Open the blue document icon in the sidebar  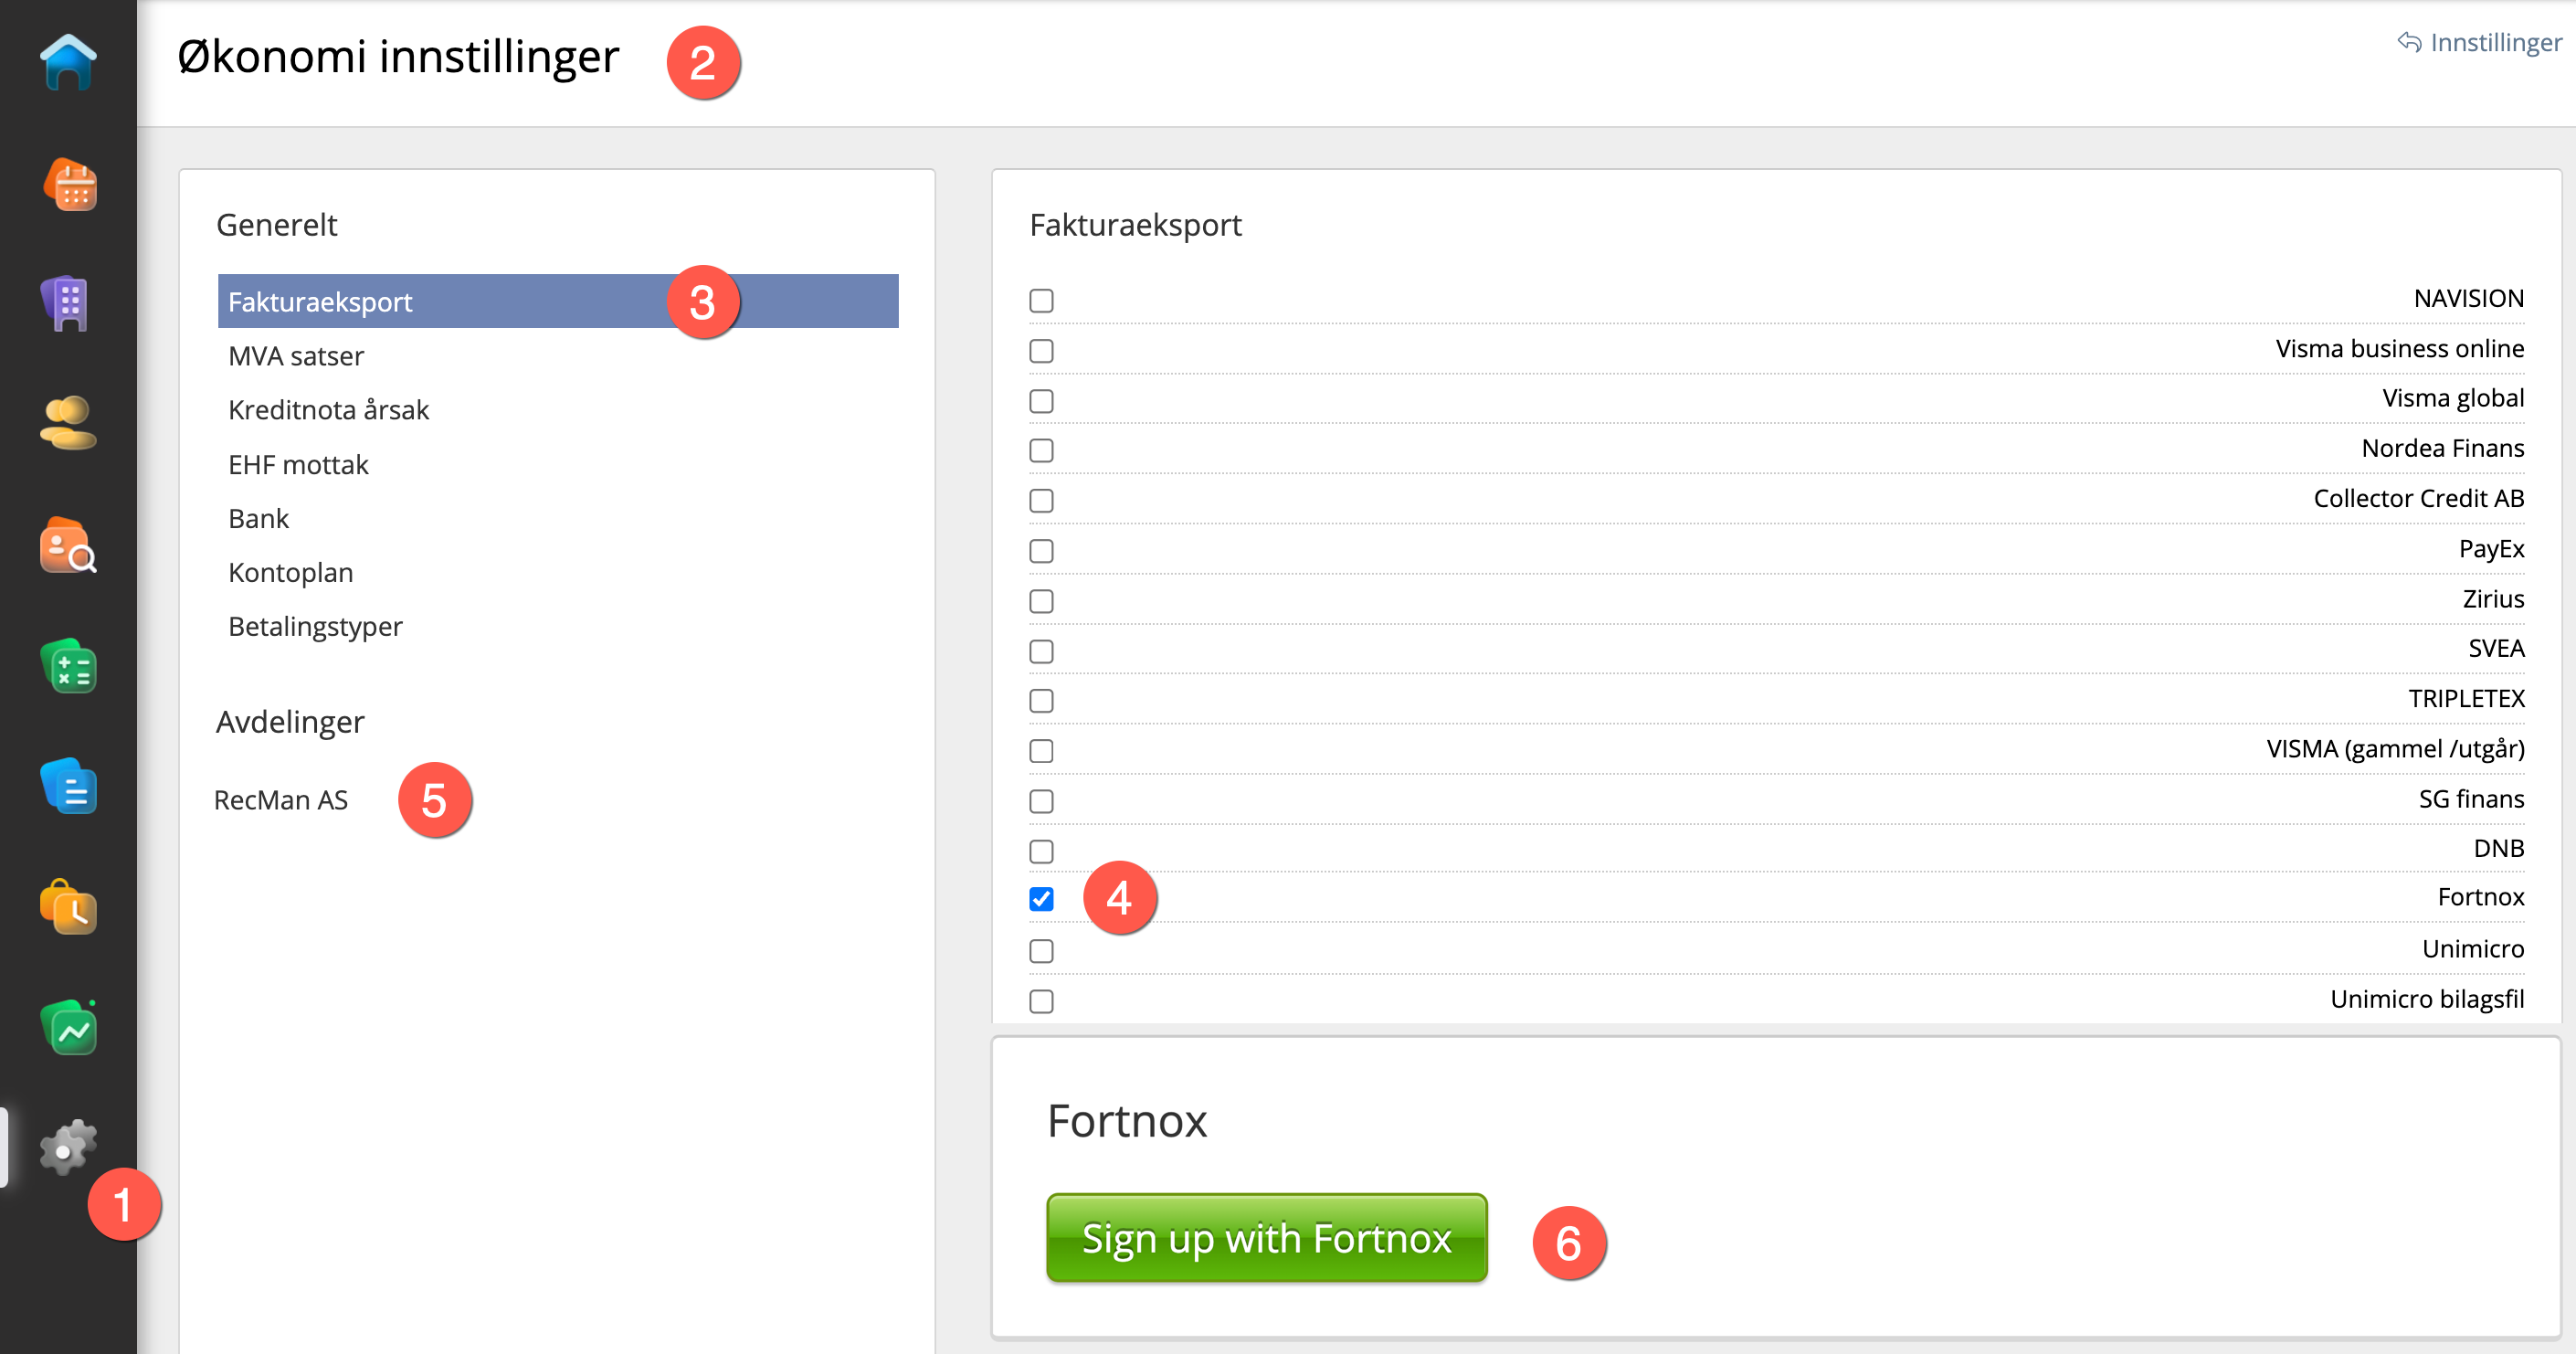point(68,786)
